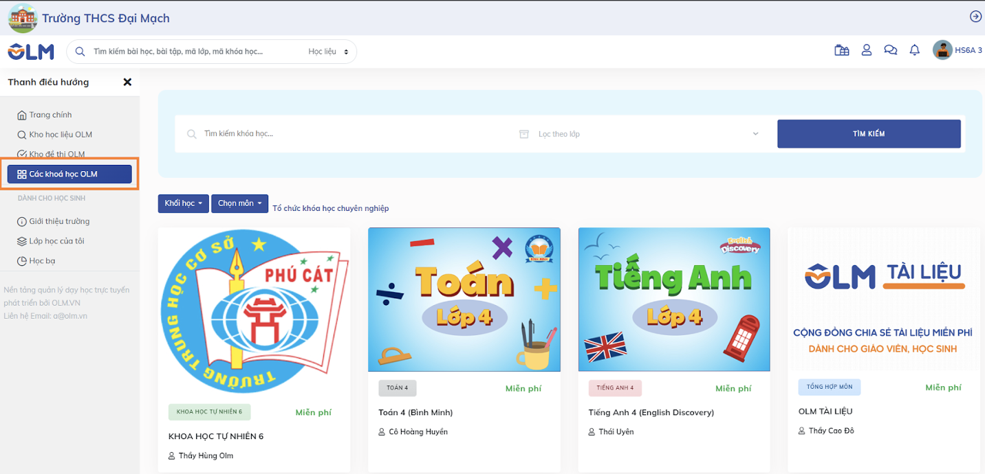This screenshot has height=474, width=985.
Task: Open the notifications bell
Action: 914,50
